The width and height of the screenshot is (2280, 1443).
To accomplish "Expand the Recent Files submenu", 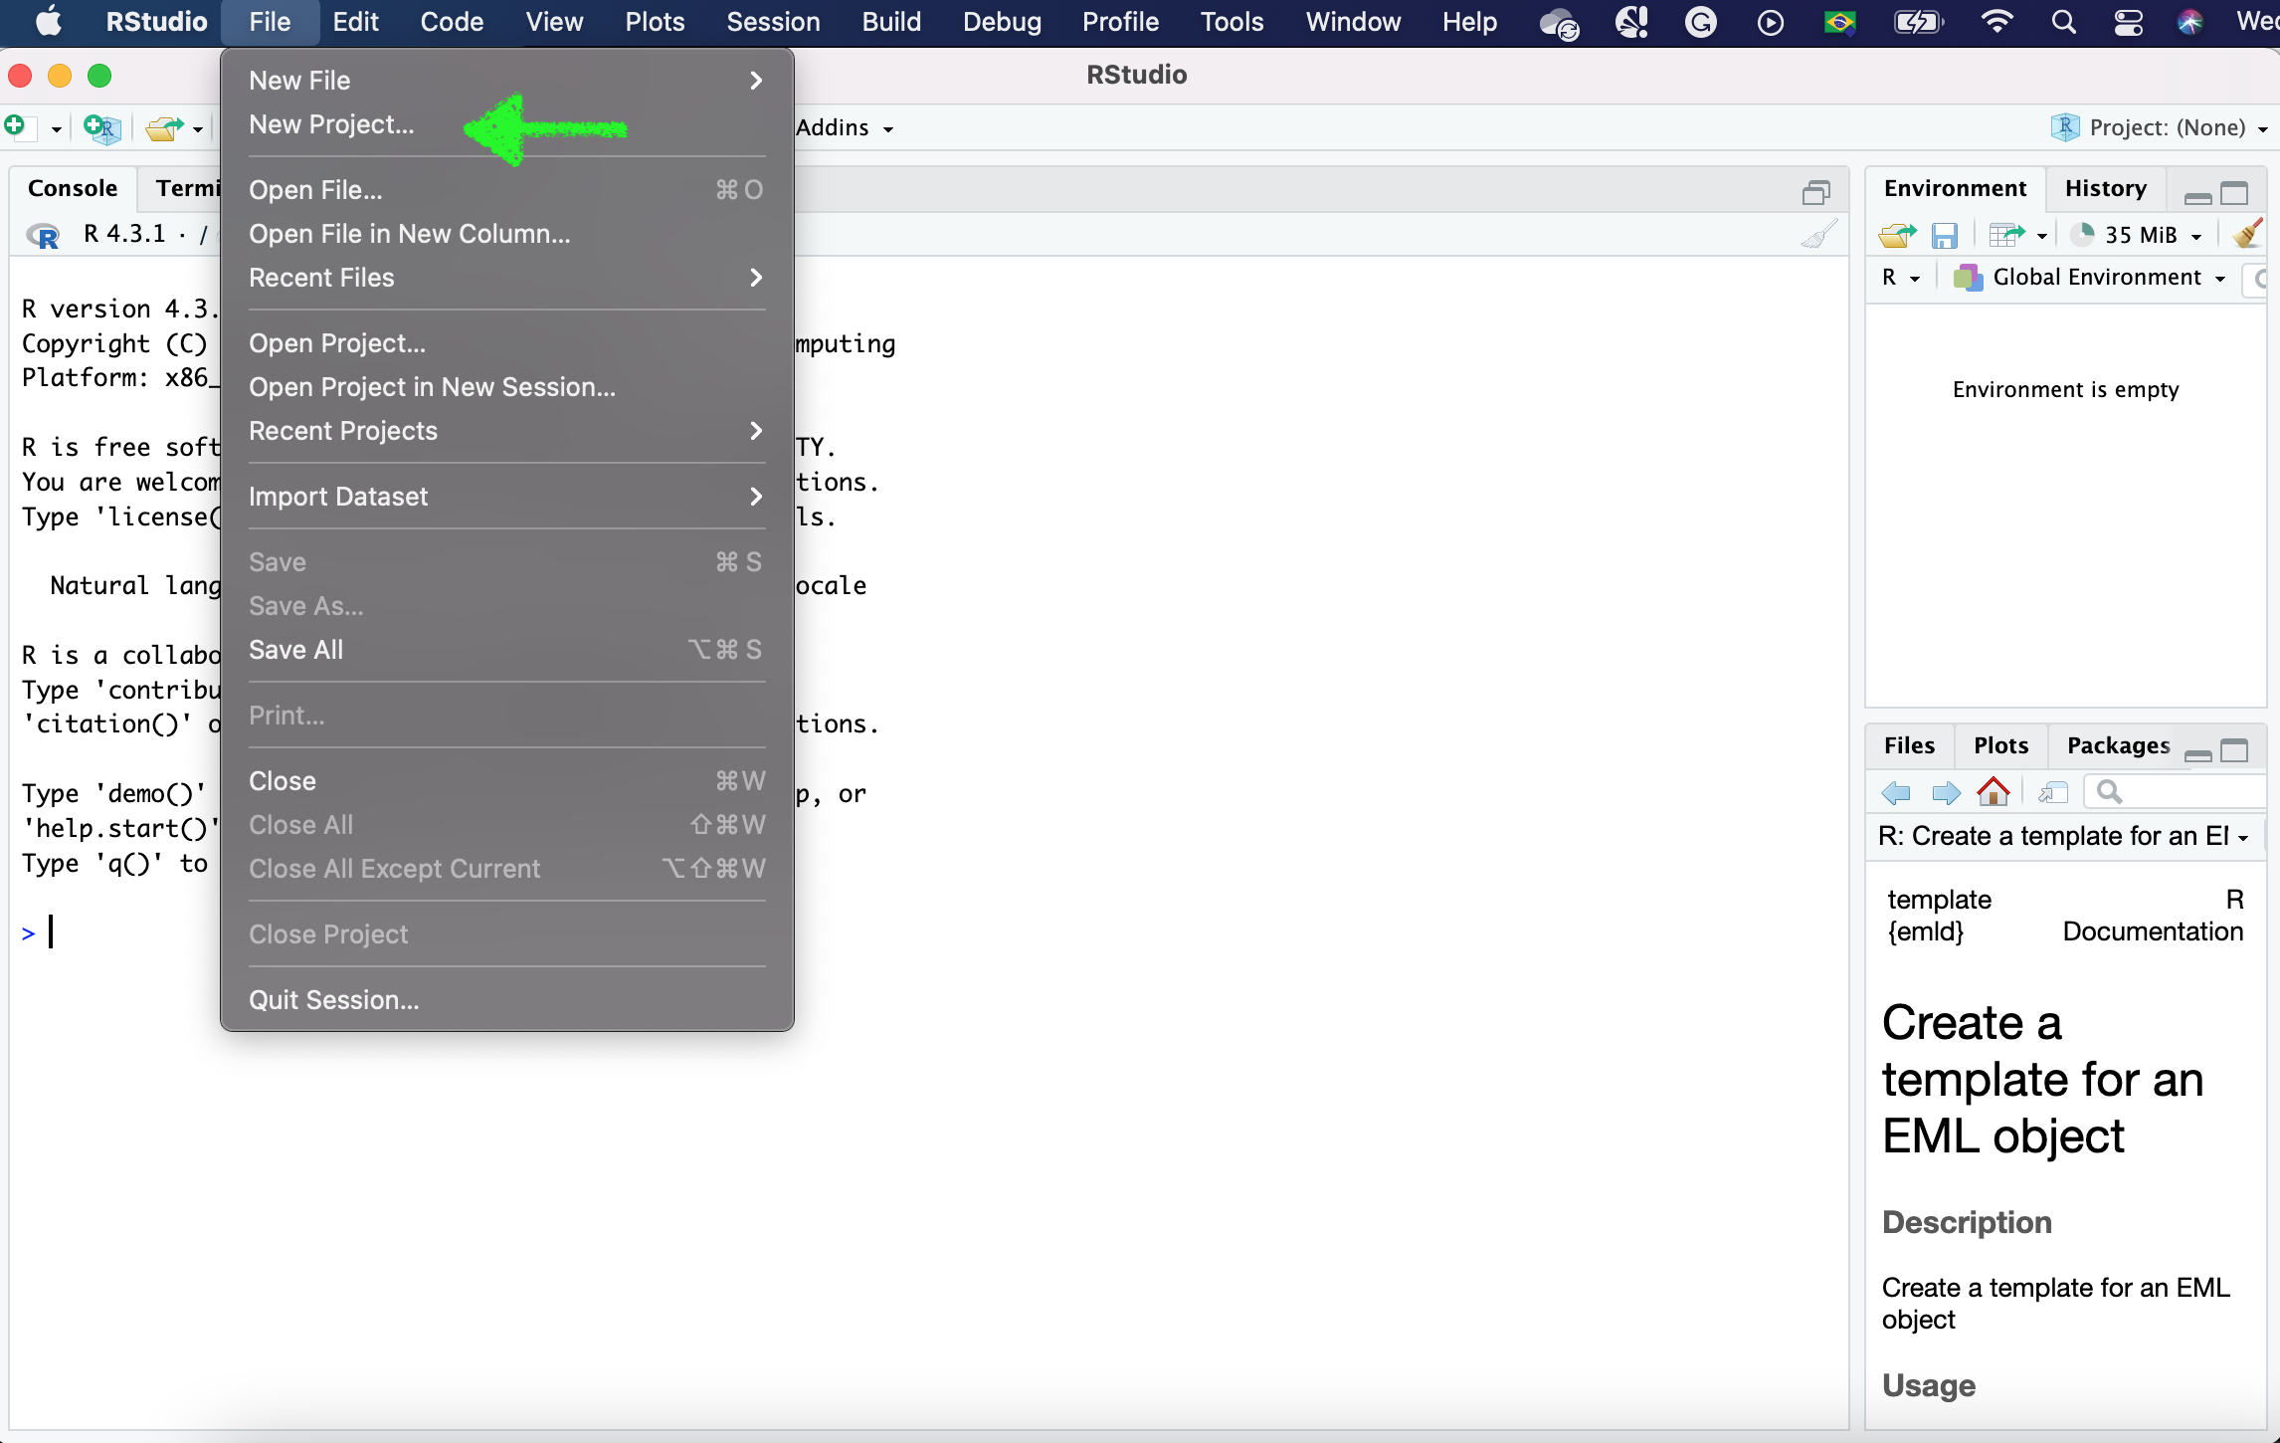I will (506, 278).
